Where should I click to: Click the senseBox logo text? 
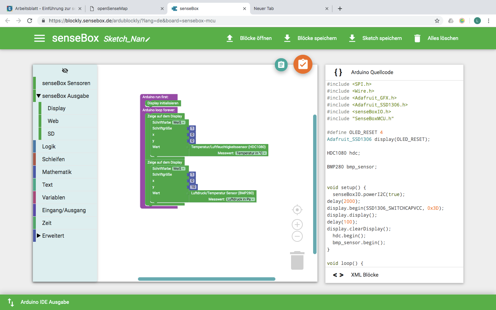click(75, 38)
